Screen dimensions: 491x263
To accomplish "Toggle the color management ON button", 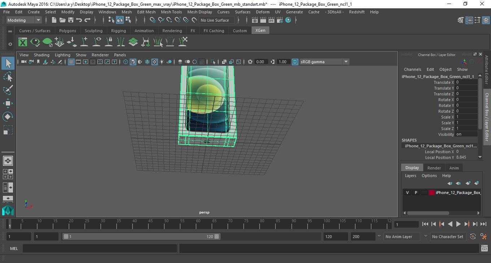I will [x=295, y=62].
